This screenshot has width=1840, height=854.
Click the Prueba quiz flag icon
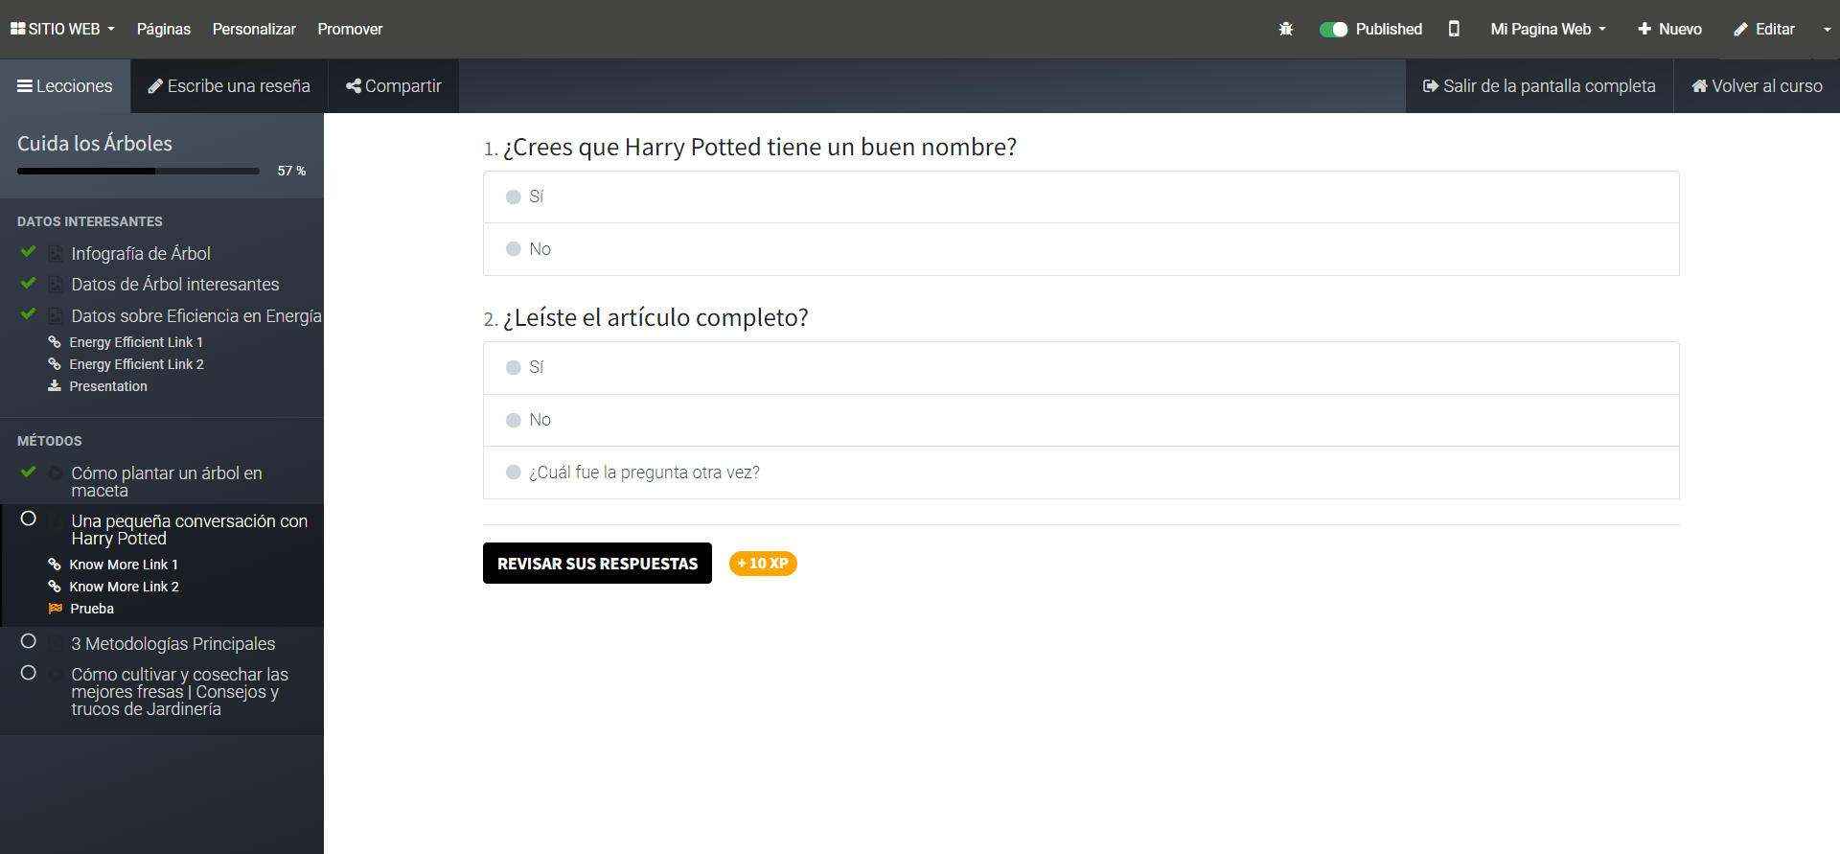pyautogui.click(x=56, y=609)
